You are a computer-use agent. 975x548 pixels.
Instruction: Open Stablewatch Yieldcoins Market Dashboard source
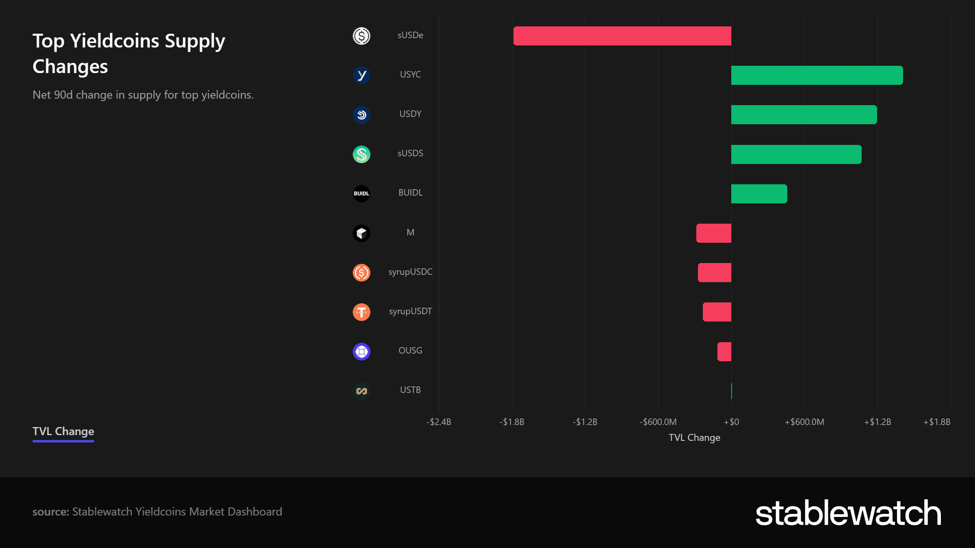(177, 511)
